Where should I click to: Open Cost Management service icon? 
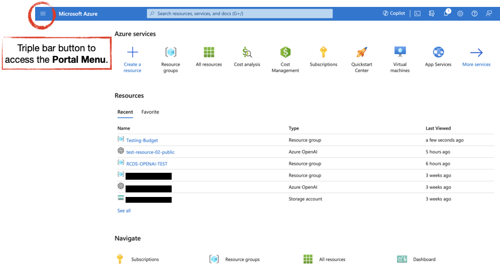tap(285, 52)
